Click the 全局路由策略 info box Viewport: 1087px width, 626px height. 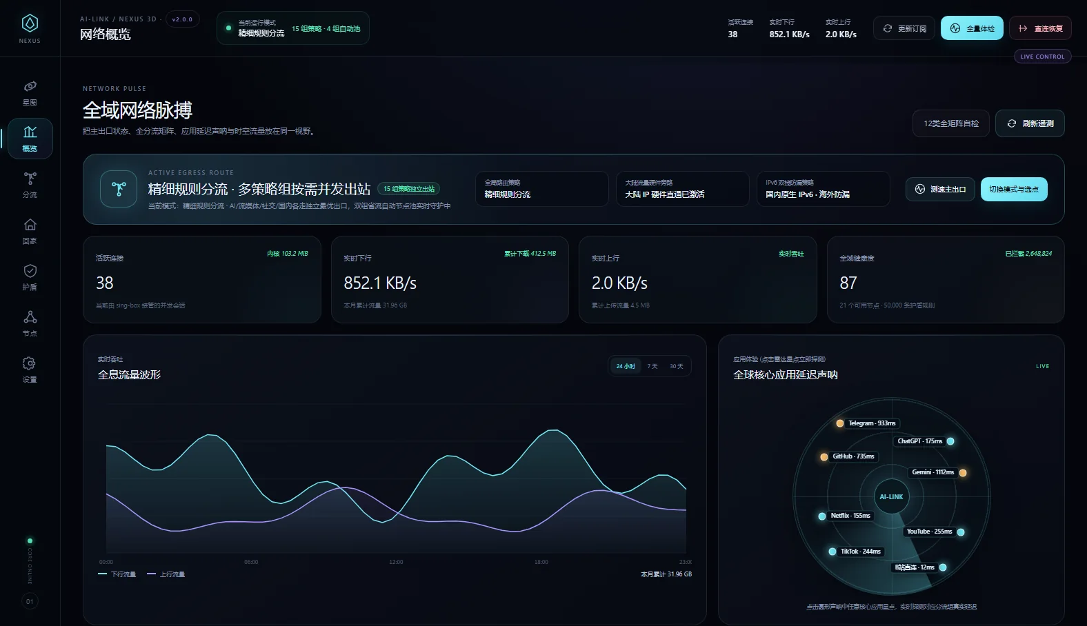pos(542,189)
